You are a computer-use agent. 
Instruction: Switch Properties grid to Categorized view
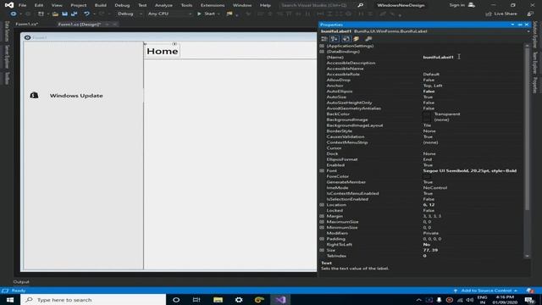coord(324,39)
